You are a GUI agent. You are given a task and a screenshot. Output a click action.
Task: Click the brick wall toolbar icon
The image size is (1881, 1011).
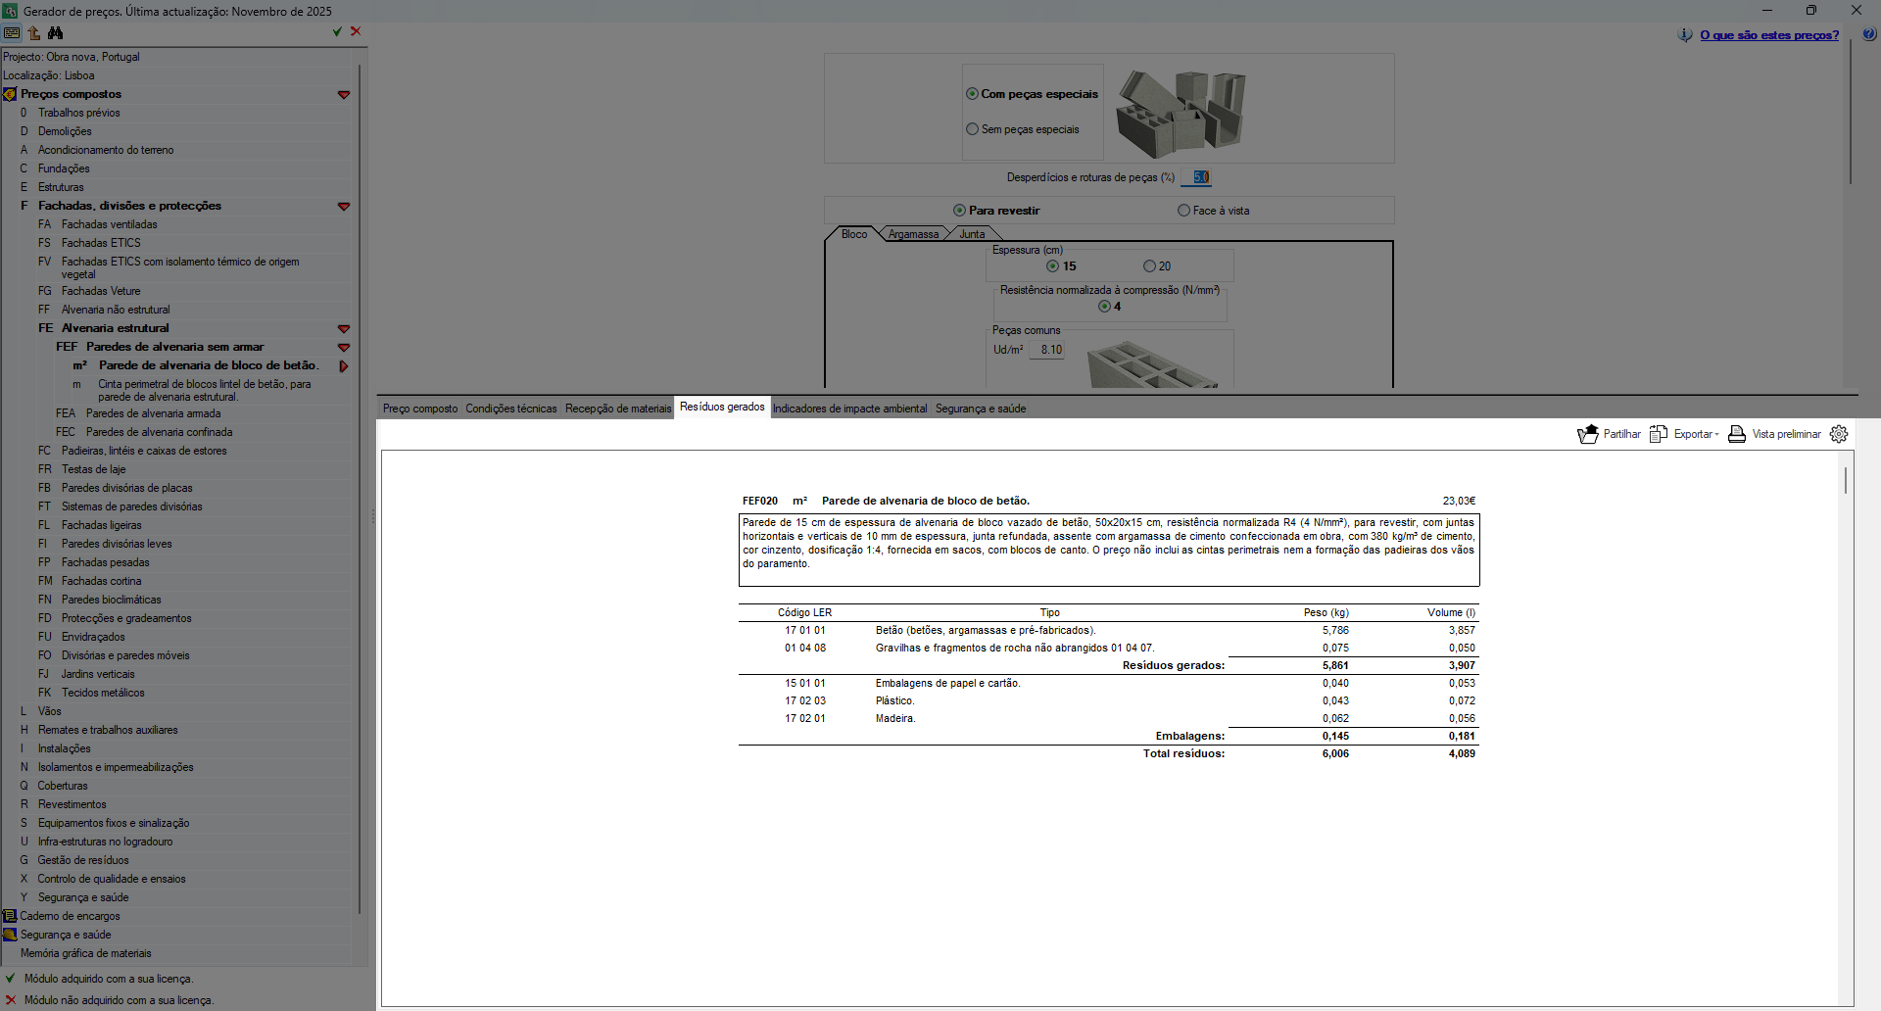pyautogui.click(x=12, y=32)
